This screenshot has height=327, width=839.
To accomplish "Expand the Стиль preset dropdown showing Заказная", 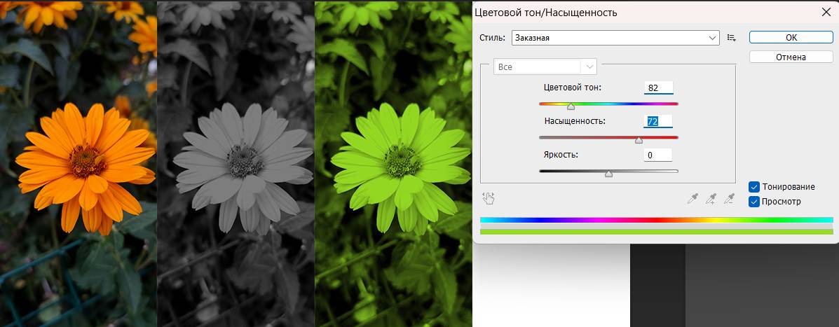I will [615, 38].
